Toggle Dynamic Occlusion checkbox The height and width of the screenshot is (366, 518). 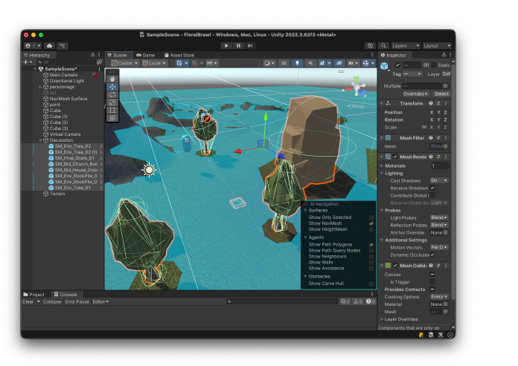(432, 255)
